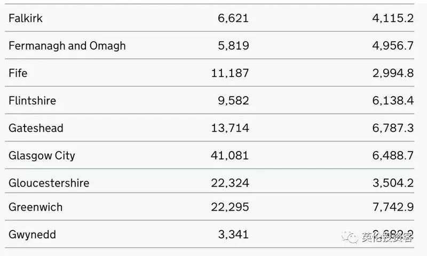
Task: Click the Fife area name
Action: pos(18,73)
